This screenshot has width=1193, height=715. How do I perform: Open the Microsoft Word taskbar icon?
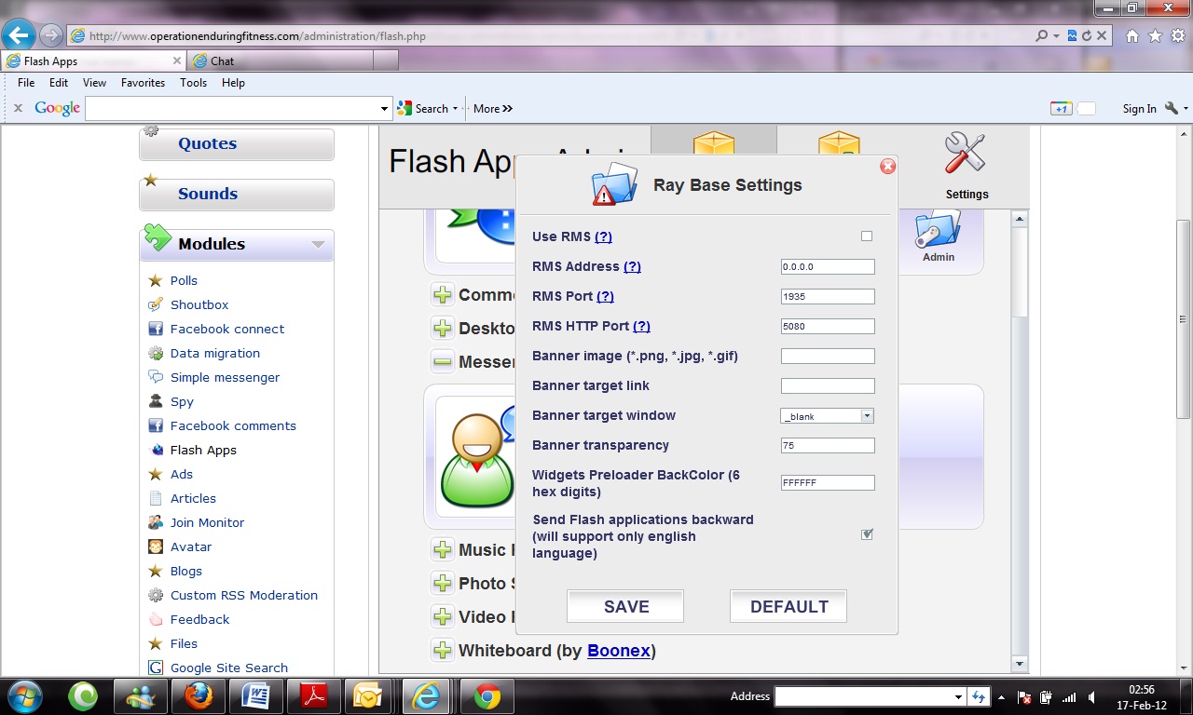point(255,695)
